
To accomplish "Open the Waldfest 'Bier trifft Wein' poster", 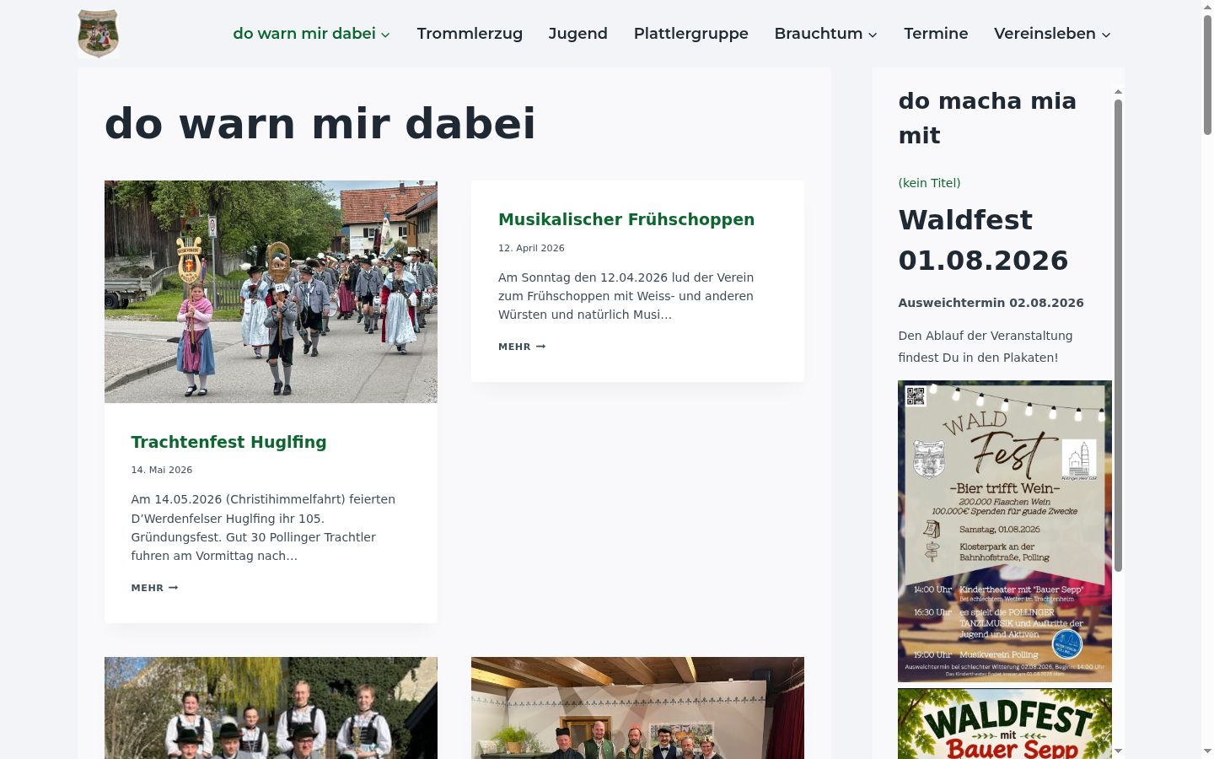I will [x=1004, y=531].
